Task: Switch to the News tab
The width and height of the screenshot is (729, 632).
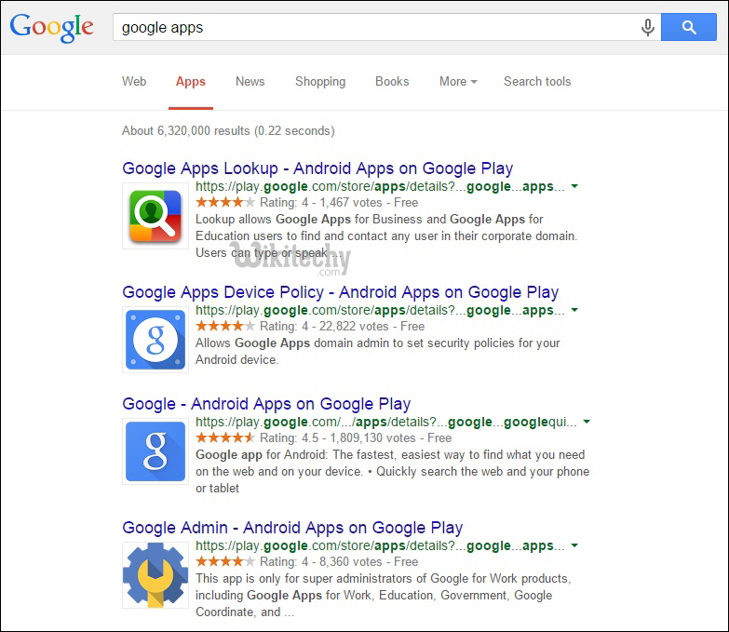Action: click(x=250, y=82)
